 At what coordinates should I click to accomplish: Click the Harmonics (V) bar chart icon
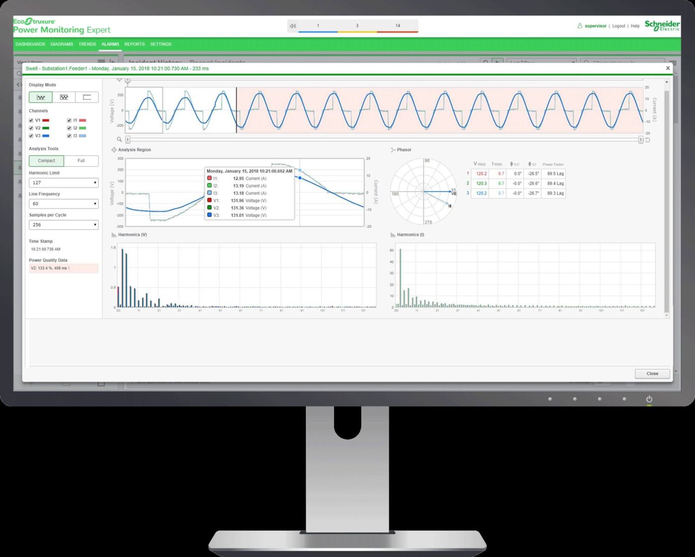pyautogui.click(x=115, y=234)
